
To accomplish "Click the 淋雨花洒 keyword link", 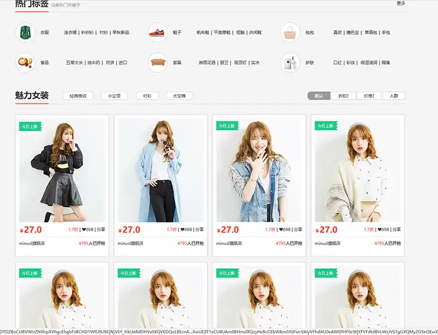I will tap(207, 62).
